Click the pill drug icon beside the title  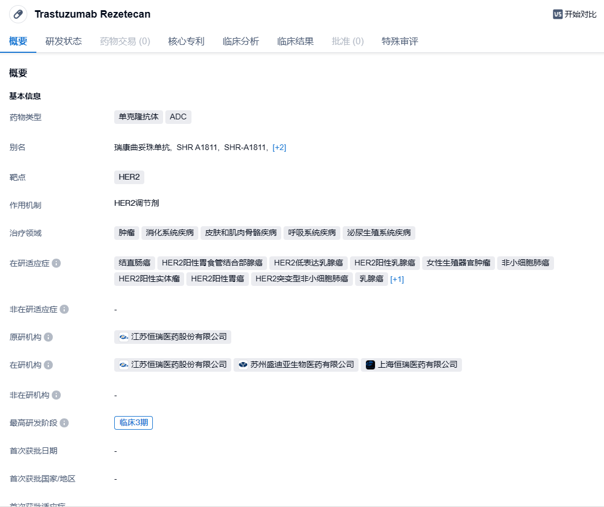coord(18,14)
